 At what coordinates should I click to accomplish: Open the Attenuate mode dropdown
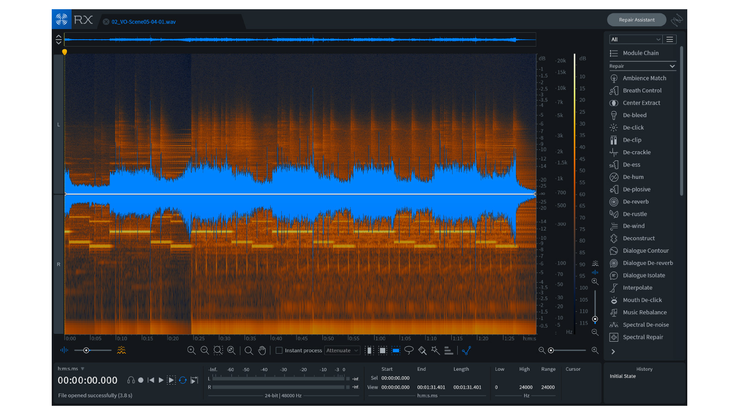[342, 350]
